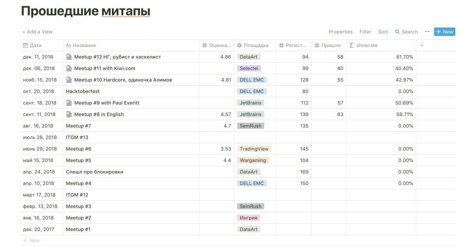Click the plus icon to add a column
The image size is (471, 247).
tap(422, 45)
